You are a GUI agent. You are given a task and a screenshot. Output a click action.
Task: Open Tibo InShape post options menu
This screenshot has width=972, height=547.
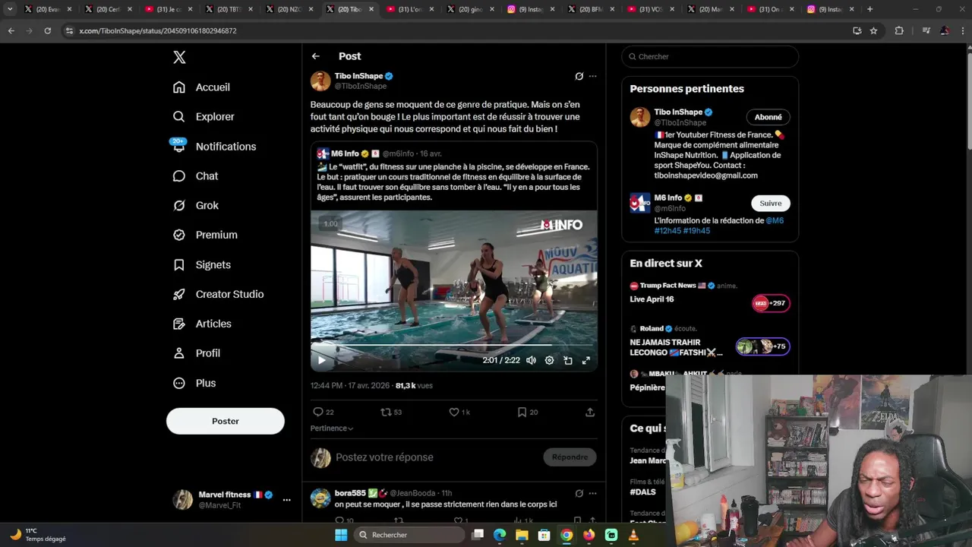tap(593, 76)
